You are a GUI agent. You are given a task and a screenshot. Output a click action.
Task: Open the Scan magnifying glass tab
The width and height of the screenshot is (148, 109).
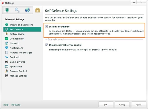tap(17, 10)
